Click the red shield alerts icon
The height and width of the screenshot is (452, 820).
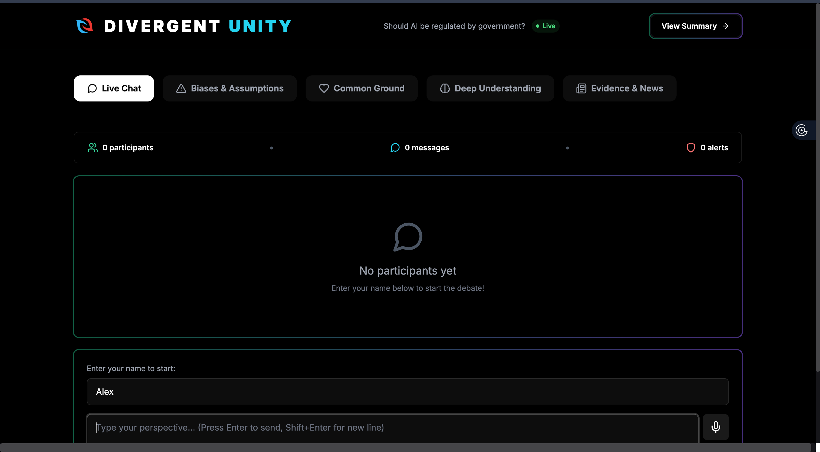tap(690, 148)
